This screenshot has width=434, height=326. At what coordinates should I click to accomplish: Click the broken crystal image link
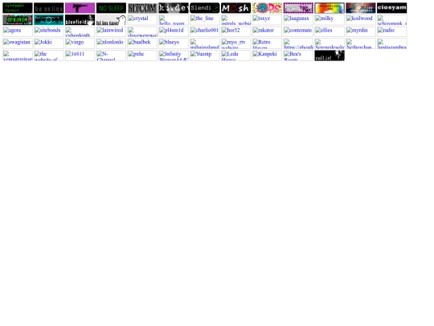pyautogui.click(x=142, y=20)
